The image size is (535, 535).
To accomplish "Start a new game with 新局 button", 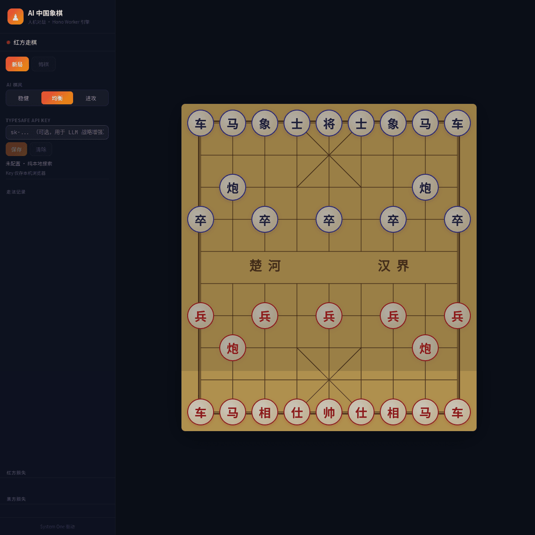I will point(17,64).
